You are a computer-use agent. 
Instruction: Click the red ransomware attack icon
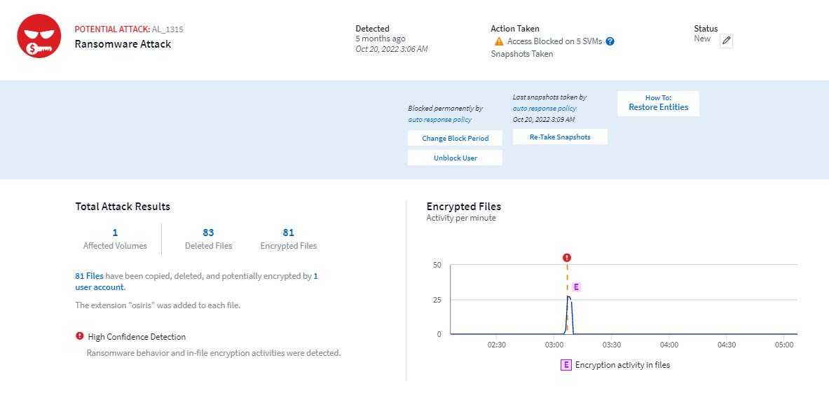point(39,36)
